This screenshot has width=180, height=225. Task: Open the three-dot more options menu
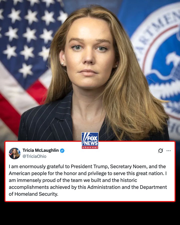168,151
